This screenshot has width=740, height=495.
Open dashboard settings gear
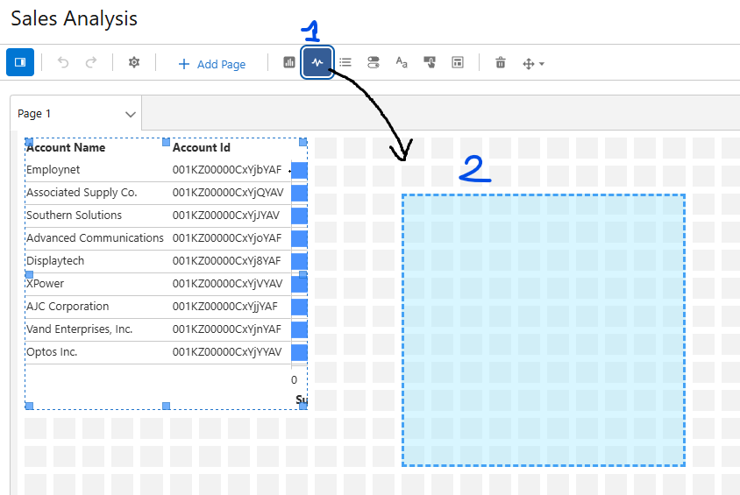click(x=134, y=63)
